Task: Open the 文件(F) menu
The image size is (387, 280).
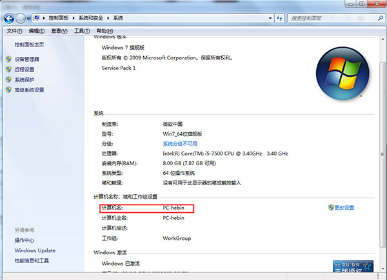Action: (14, 31)
